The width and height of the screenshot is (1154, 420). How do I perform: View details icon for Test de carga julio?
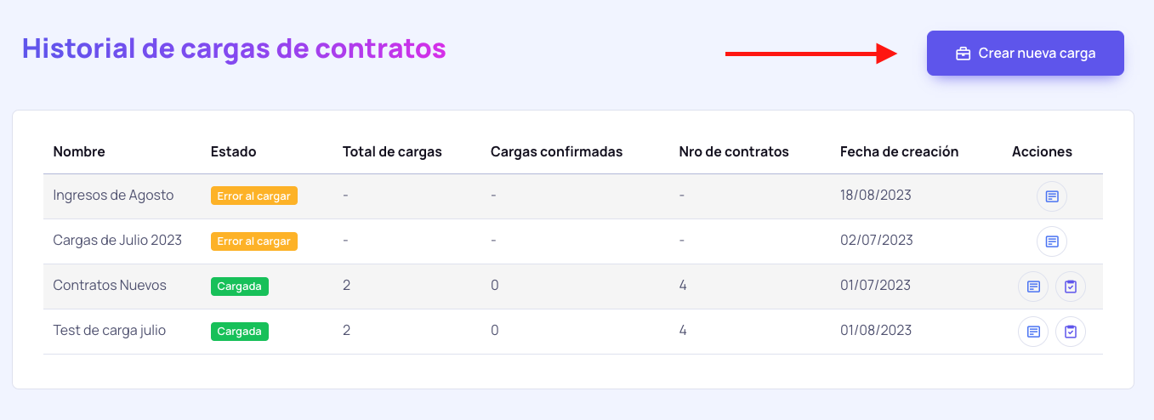tap(1033, 332)
